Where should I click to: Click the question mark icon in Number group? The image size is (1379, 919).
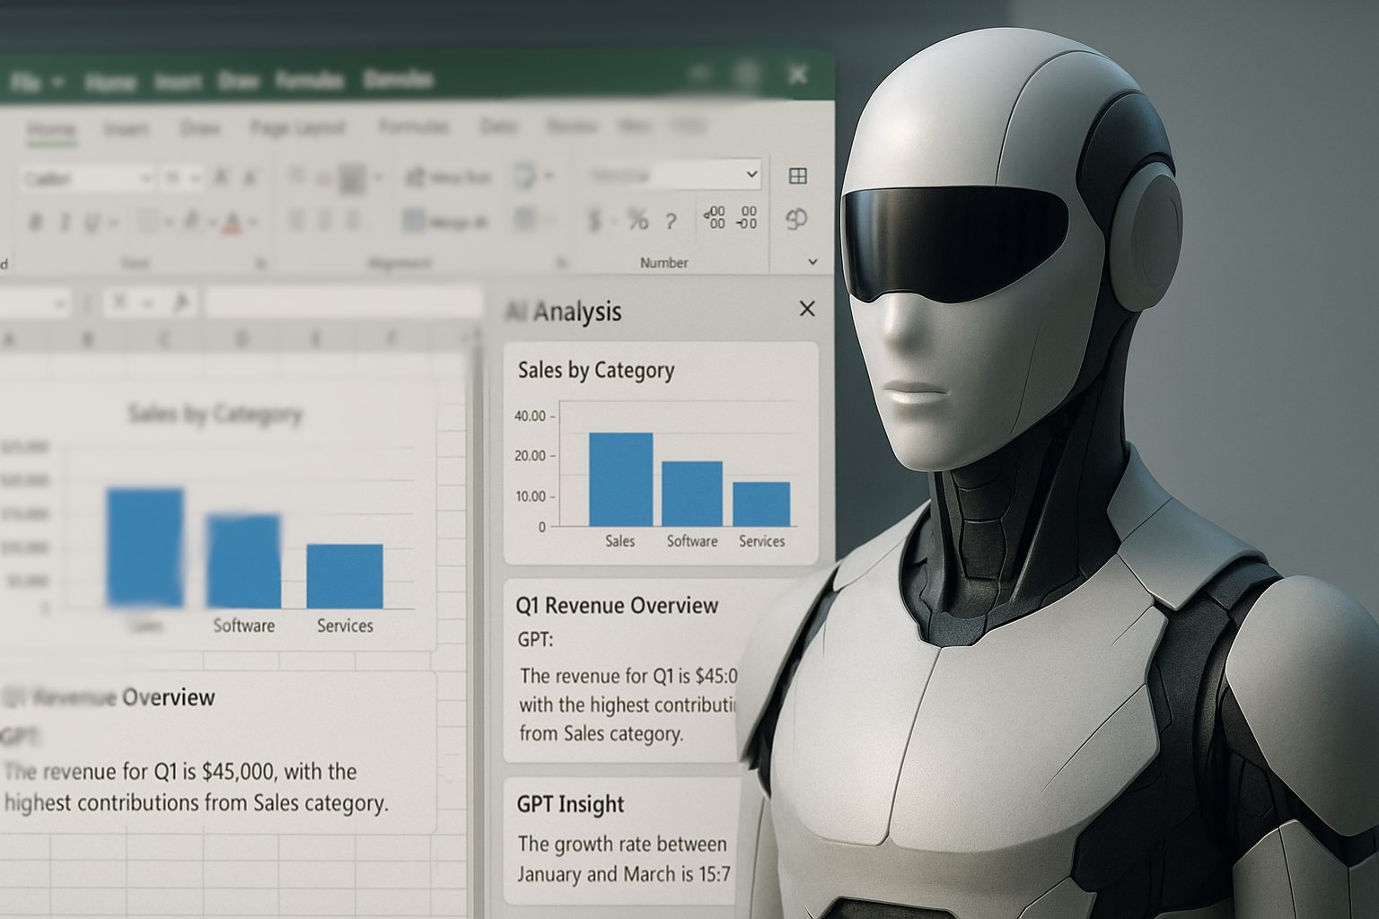[671, 221]
